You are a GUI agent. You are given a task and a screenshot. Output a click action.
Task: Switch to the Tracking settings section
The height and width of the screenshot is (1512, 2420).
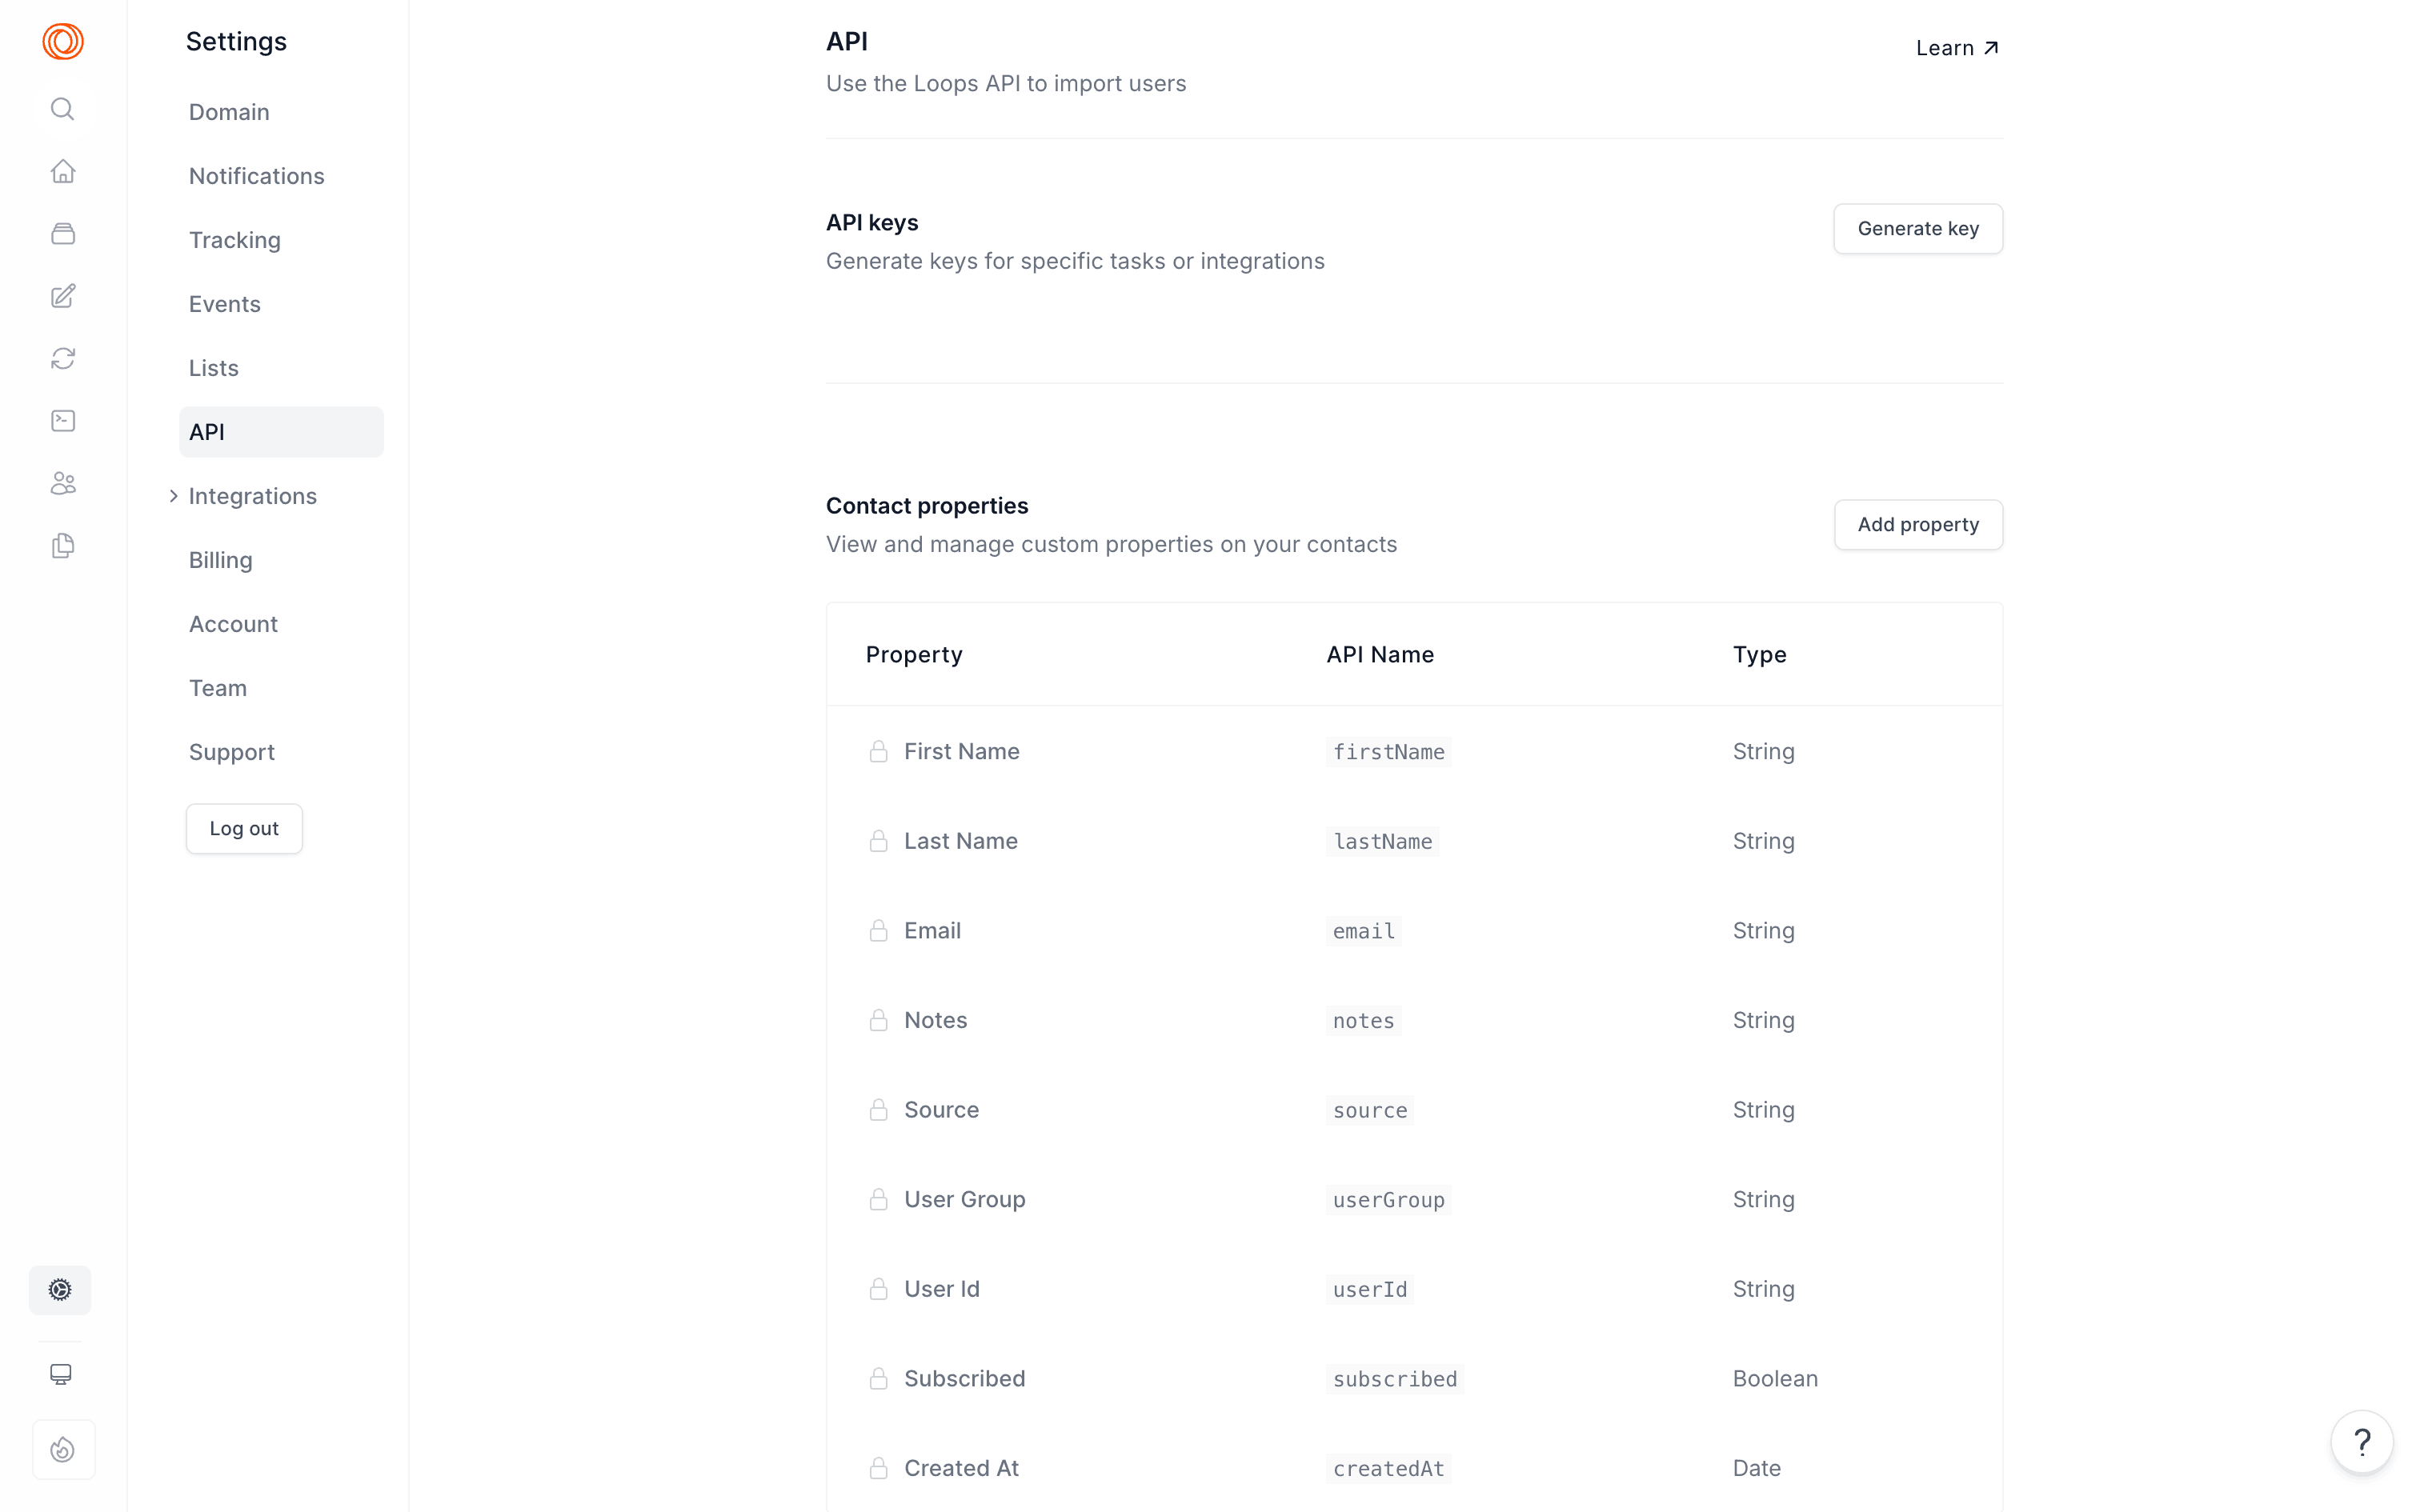234,239
